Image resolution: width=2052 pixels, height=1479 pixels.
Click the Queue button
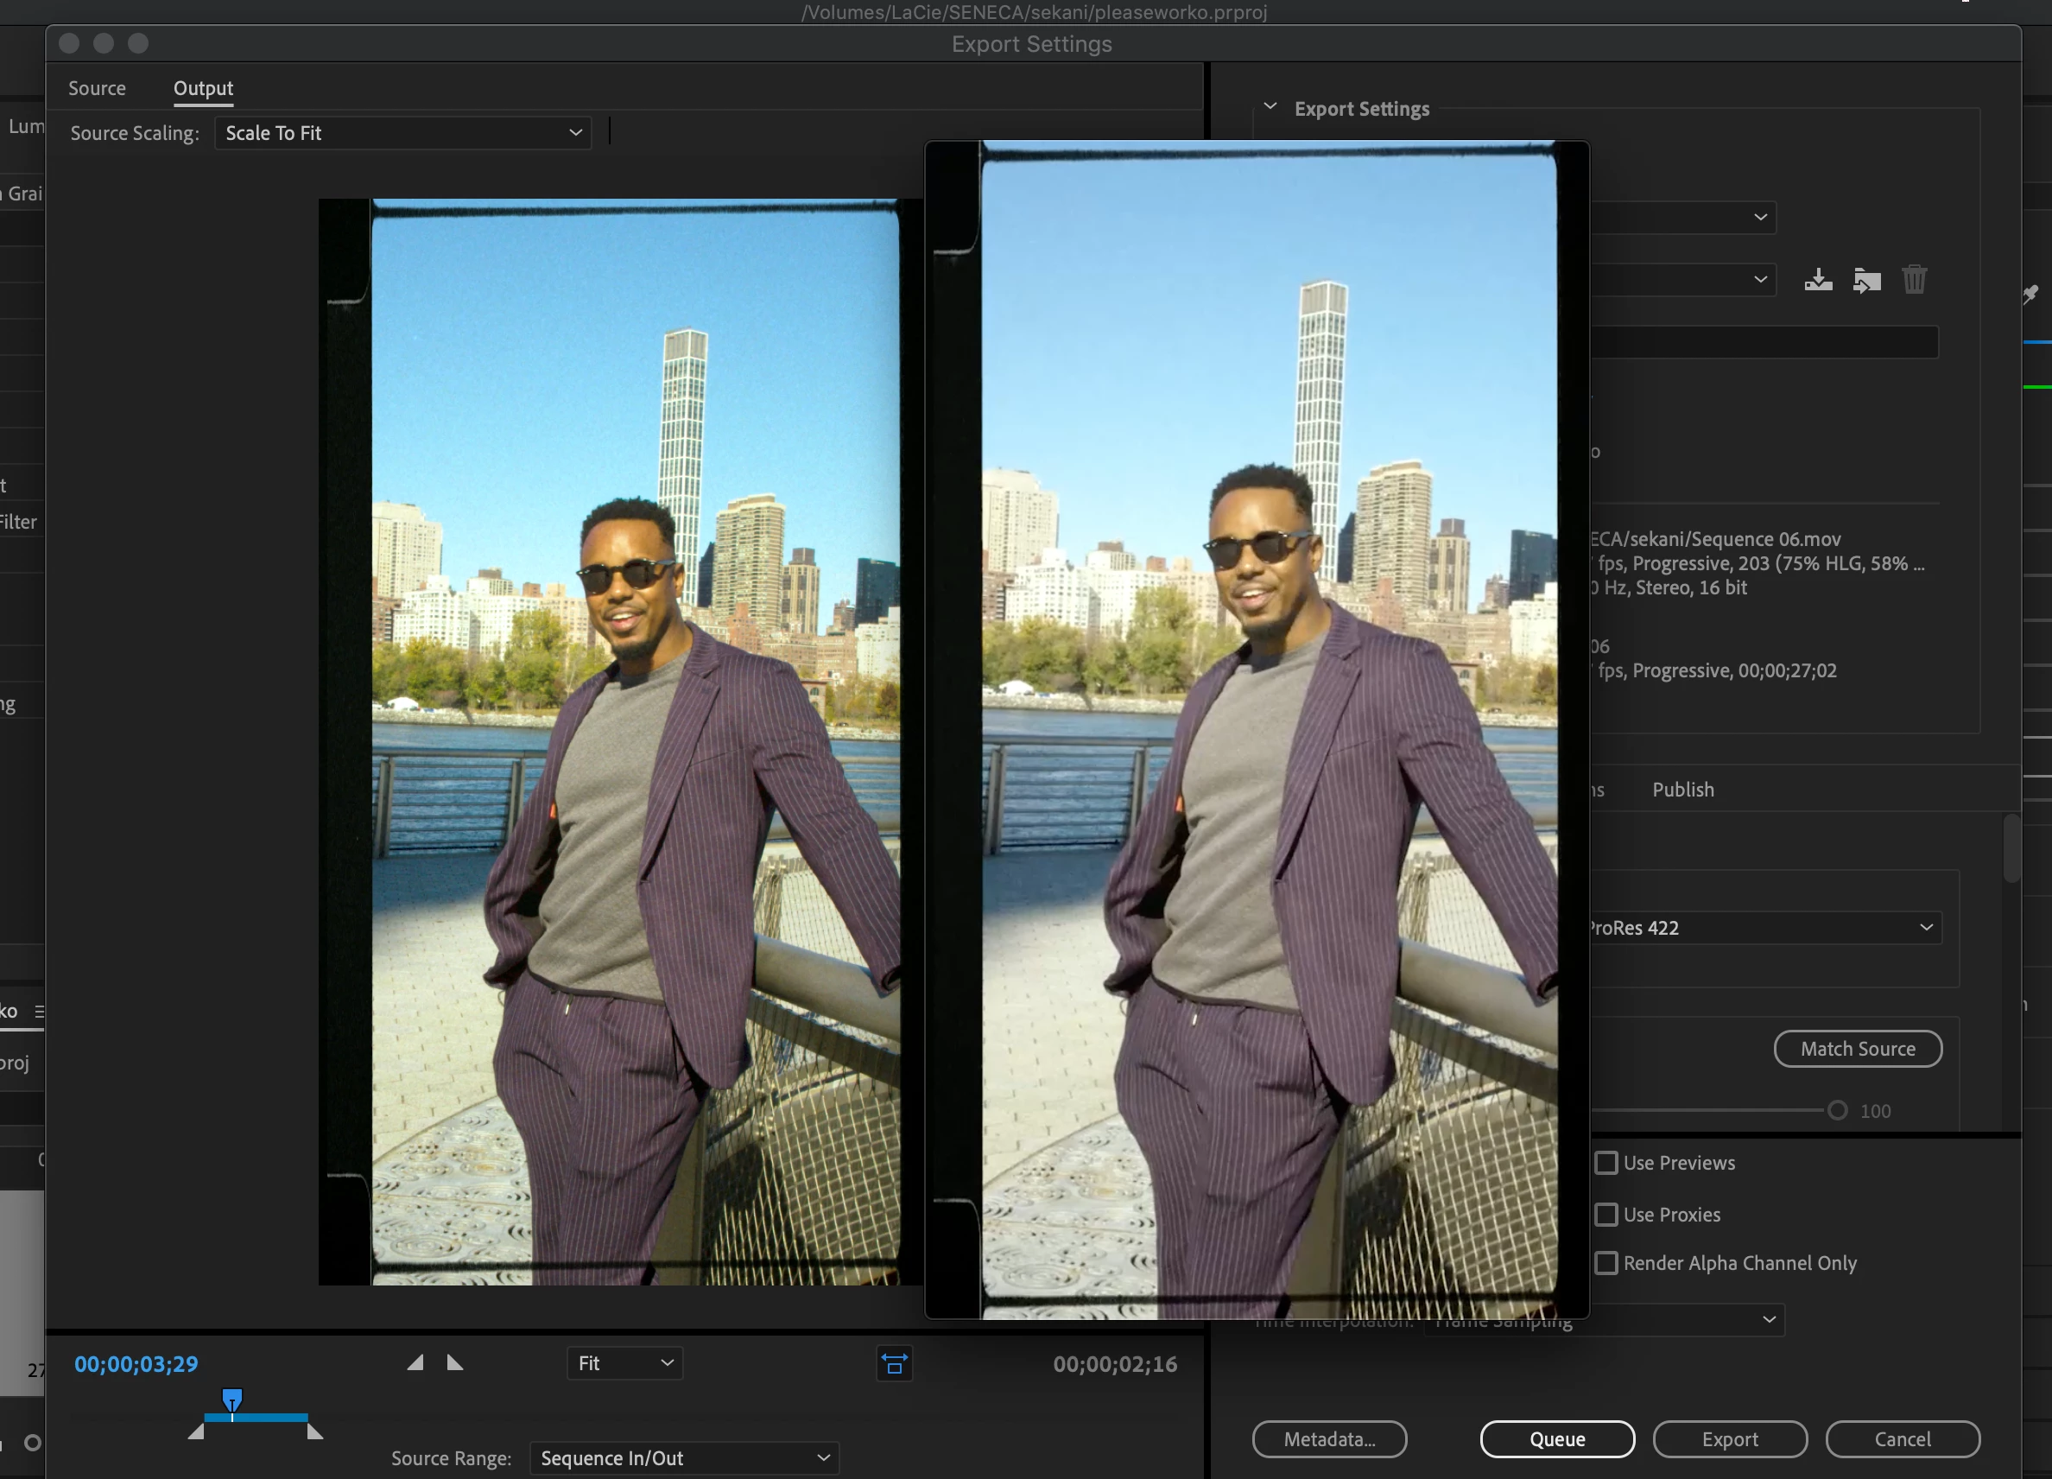[x=1557, y=1439]
